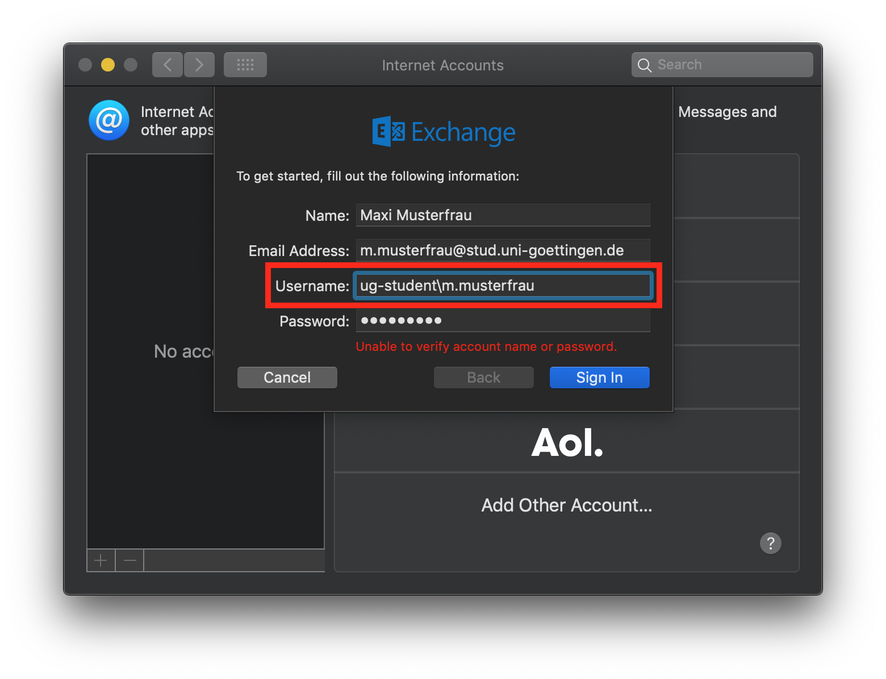
Task: Choose Add Other Account… option
Action: point(567,505)
